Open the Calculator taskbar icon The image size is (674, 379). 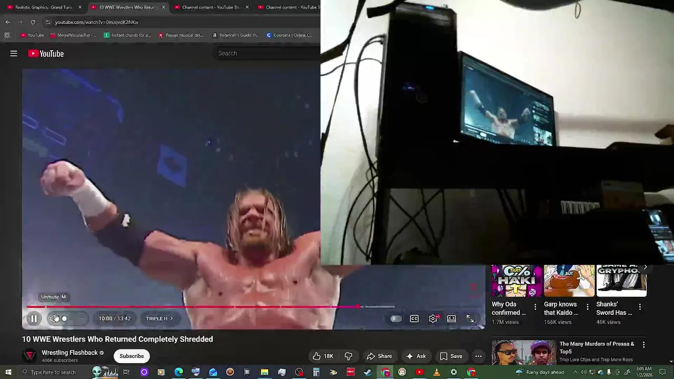pyautogui.click(x=316, y=372)
